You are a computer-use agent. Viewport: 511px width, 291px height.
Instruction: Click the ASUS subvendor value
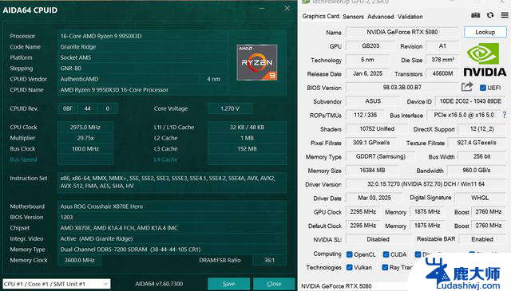tap(373, 101)
